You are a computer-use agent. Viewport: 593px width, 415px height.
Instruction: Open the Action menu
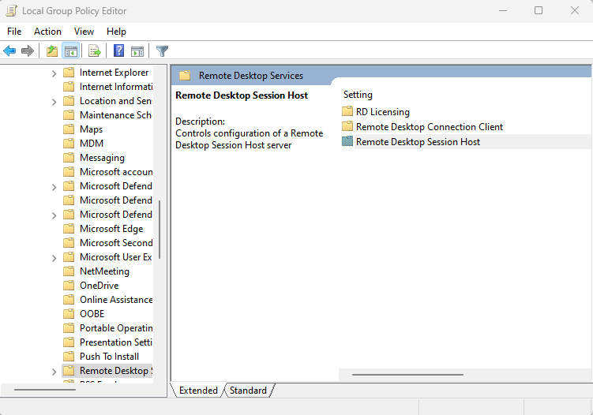pyautogui.click(x=47, y=32)
